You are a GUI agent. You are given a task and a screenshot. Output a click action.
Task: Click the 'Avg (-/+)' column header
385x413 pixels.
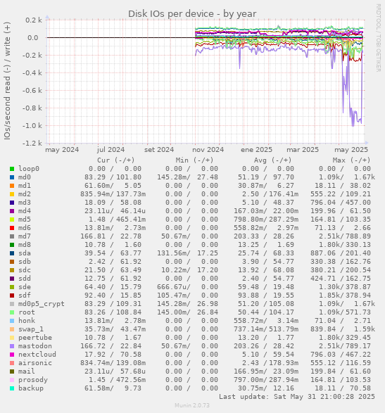click(273, 160)
